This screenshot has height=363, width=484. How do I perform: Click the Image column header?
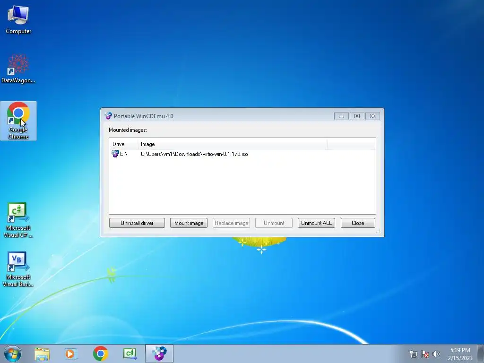(232, 144)
